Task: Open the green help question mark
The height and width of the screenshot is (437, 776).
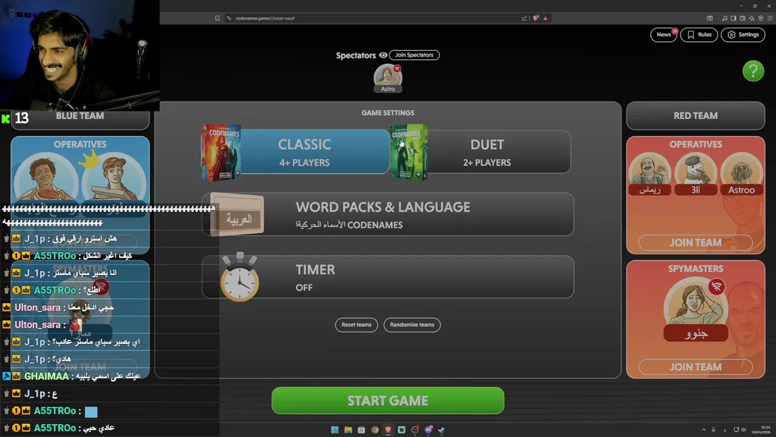Action: pos(753,71)
